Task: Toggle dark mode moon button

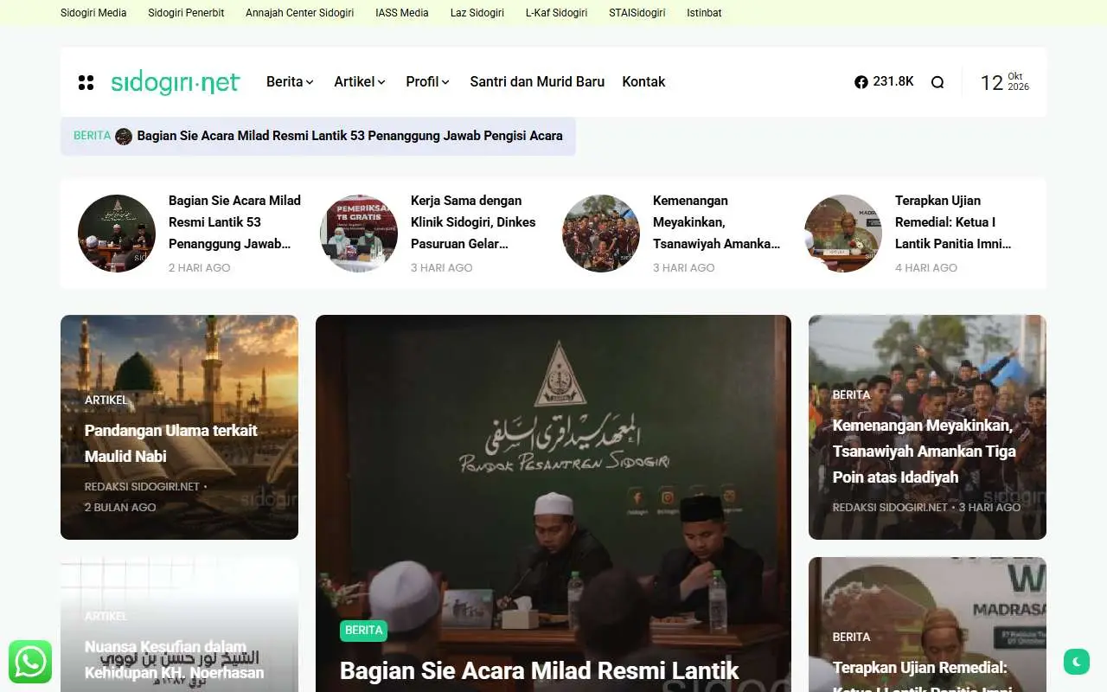Action: (1077, 662)
